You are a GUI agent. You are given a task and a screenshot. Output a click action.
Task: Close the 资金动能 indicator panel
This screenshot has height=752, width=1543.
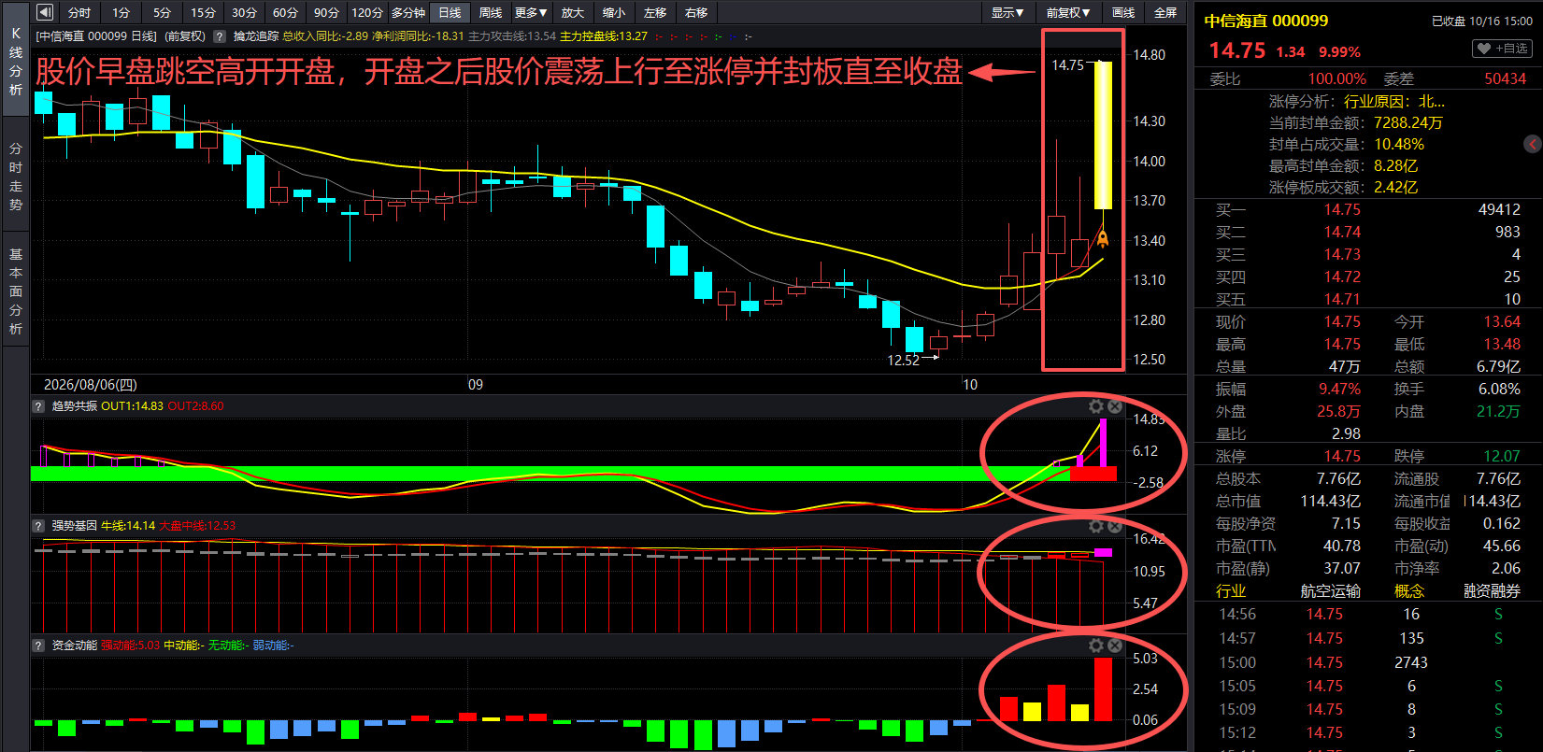(x=1115, y=646)
